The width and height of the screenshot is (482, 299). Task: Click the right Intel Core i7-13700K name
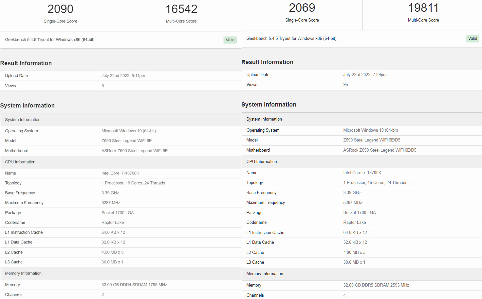coord(362,173)
